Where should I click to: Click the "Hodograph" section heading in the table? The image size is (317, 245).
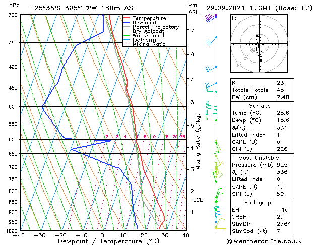pyautogui.click(x=260, y=202)
